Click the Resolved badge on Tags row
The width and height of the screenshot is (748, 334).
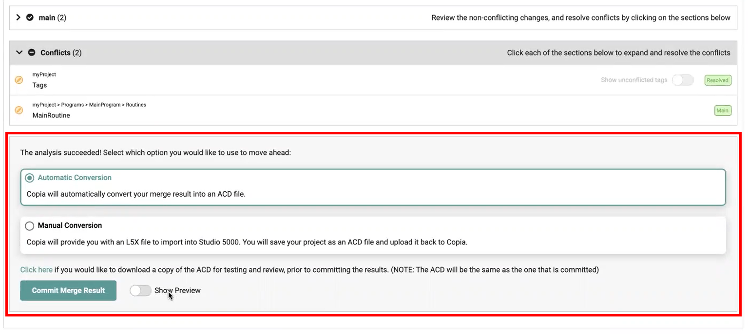coord(717,80)
